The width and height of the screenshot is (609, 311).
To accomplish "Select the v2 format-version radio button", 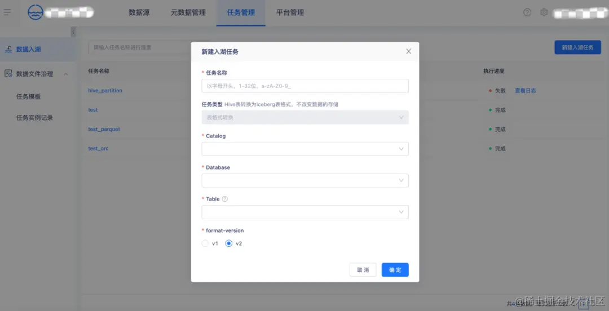I will [229, 243].
